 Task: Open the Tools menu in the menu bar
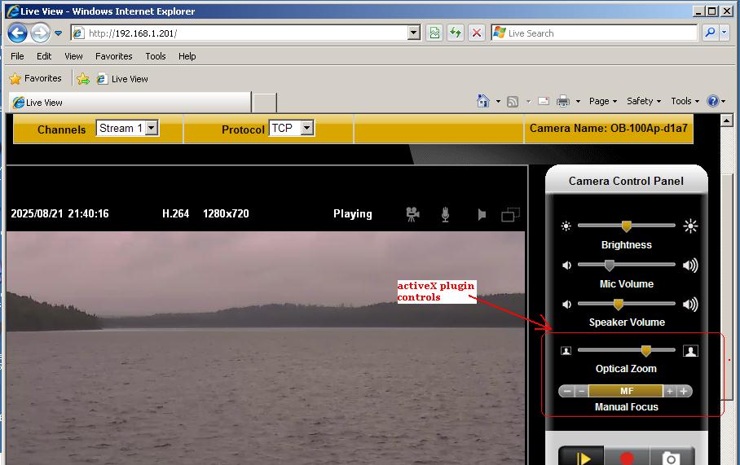155,56
